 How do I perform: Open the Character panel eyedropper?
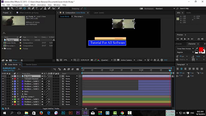[197, 49]
